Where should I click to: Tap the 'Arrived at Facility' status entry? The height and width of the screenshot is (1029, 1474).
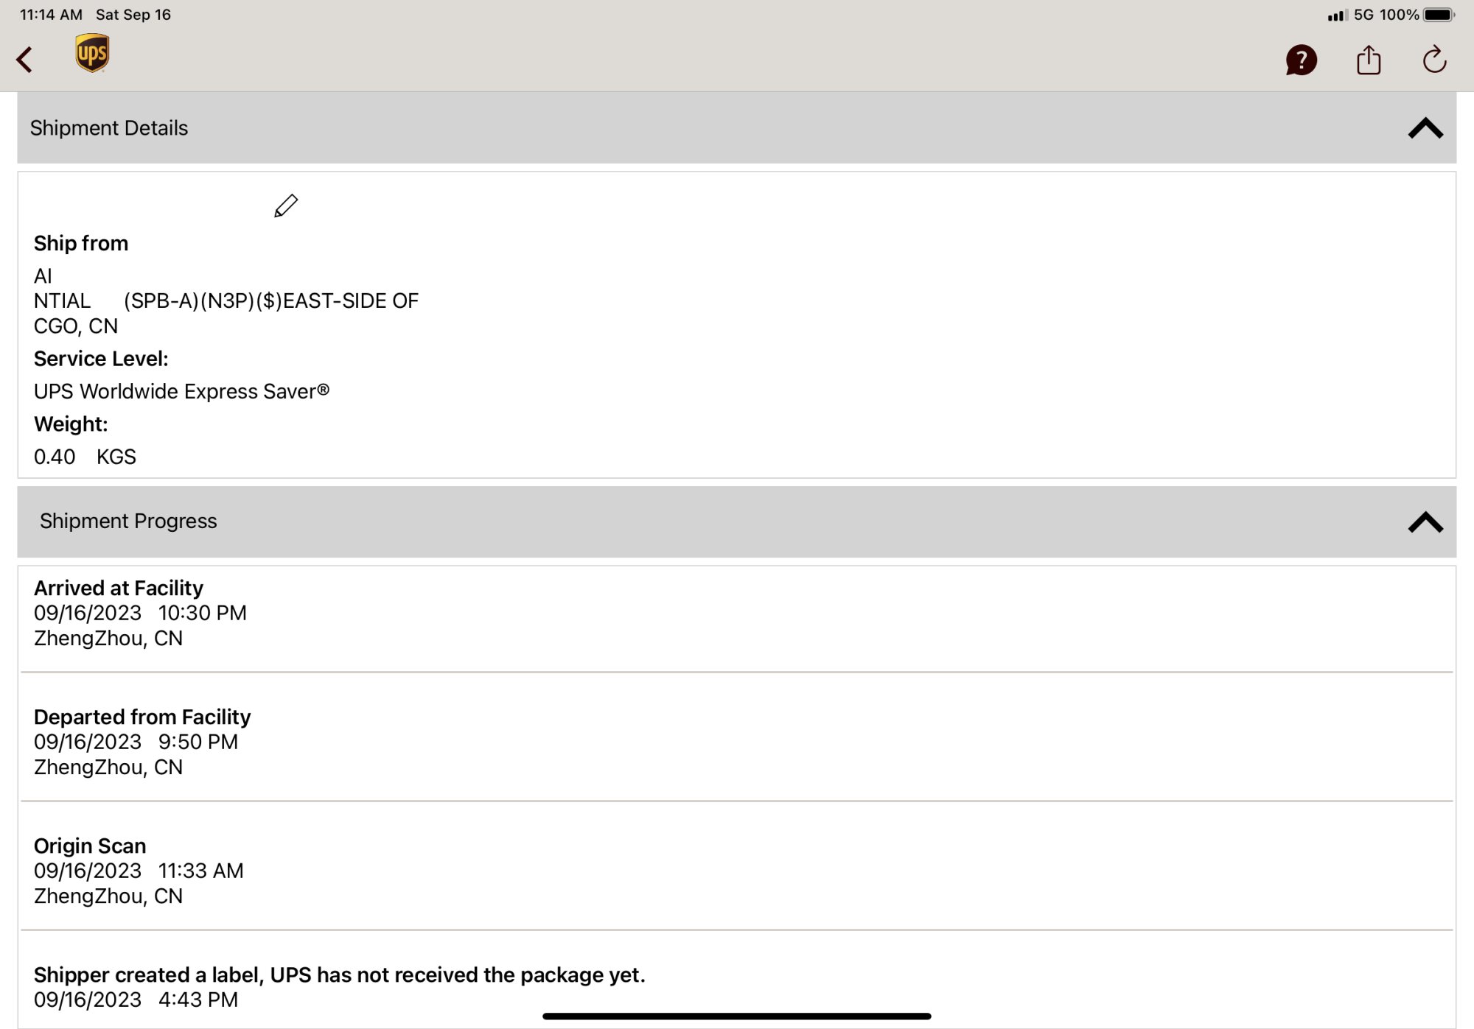tap(119, 588)
